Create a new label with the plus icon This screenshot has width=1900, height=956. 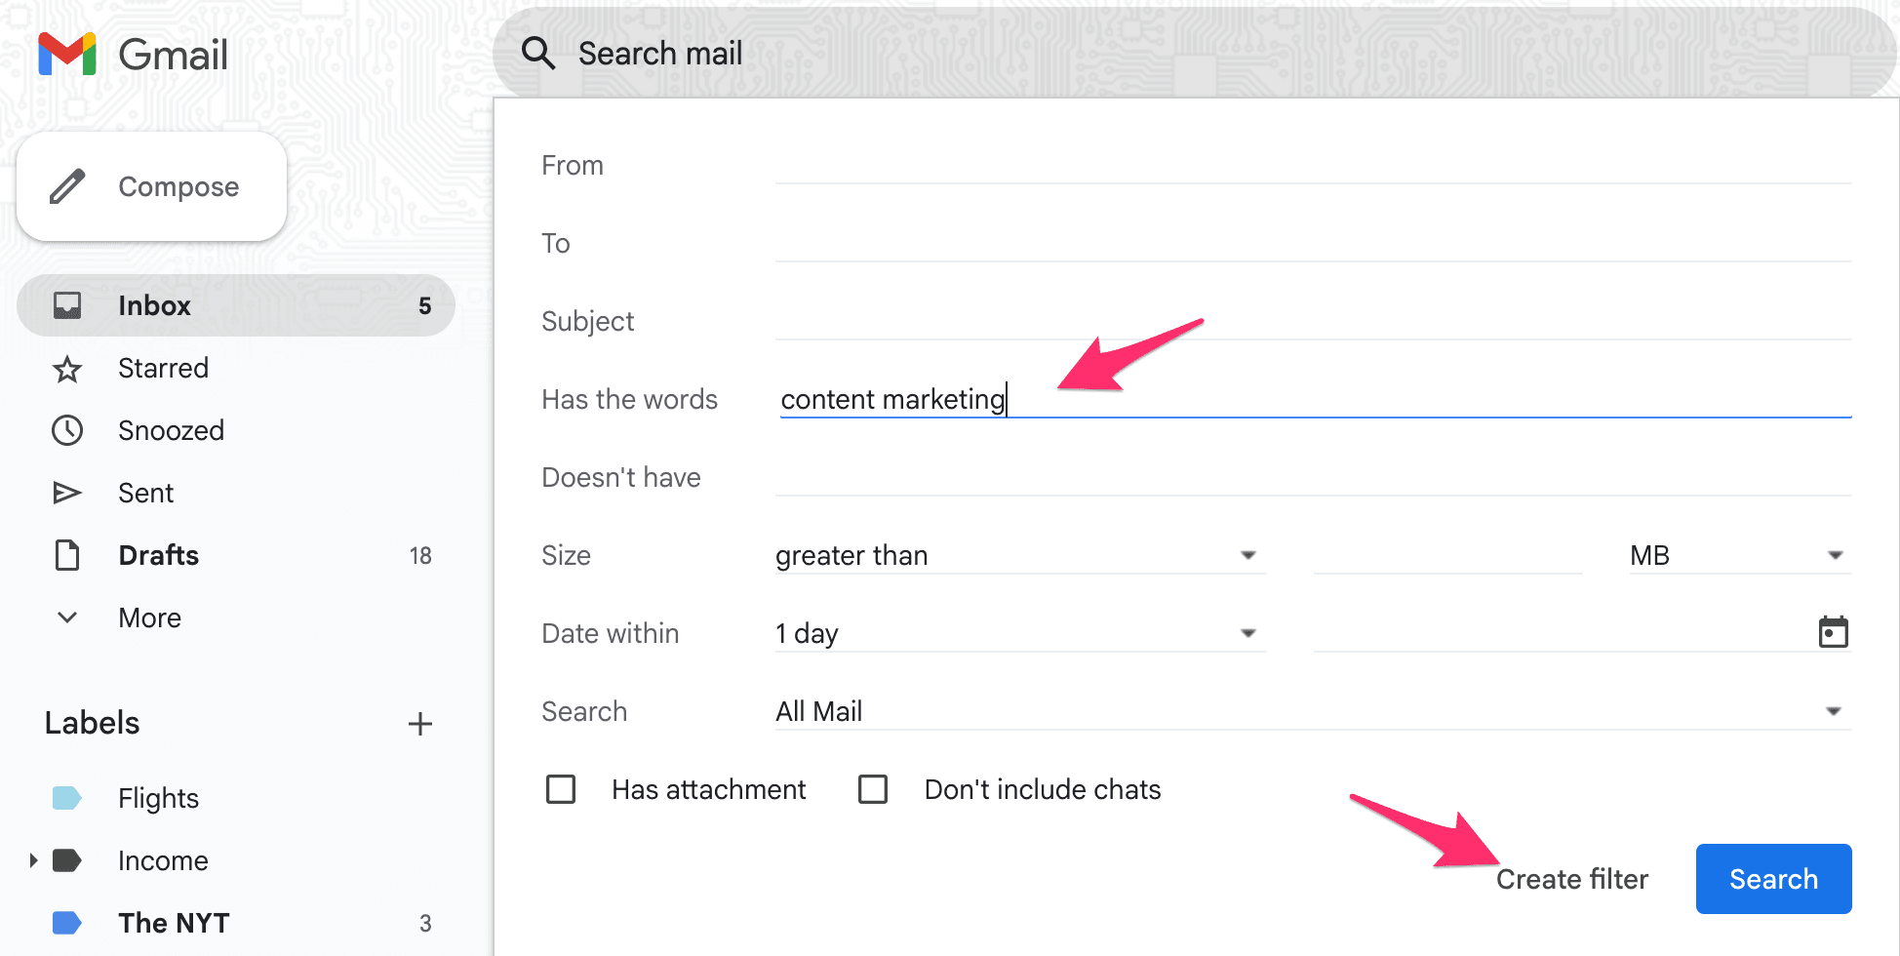coord(419,723)
